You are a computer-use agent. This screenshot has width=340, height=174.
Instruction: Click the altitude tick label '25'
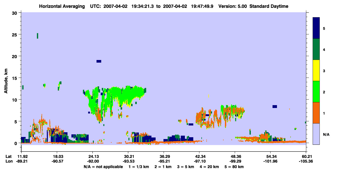tap(15, 34)
